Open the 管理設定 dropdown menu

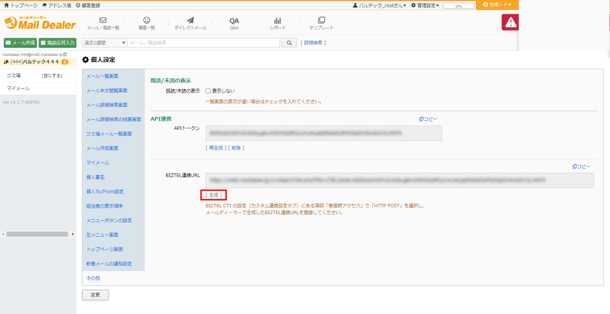pyautogui.click(x=425, y=5)
